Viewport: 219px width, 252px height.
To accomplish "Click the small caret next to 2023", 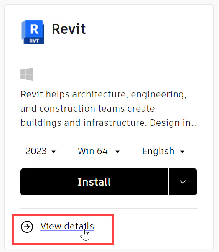I will tap(54, 152).
